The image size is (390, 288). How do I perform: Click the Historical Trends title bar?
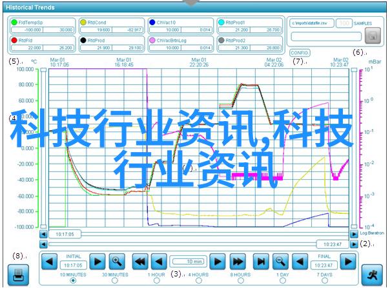(195, 7)
